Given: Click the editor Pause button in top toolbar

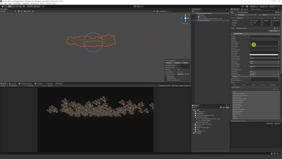Looking at the screenshot, I should [x=138, y=7].
